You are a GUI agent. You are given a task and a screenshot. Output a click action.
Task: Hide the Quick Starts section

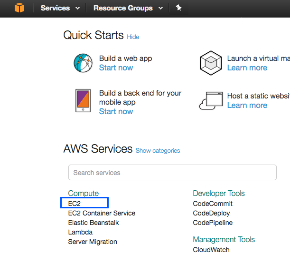[133, 37]
